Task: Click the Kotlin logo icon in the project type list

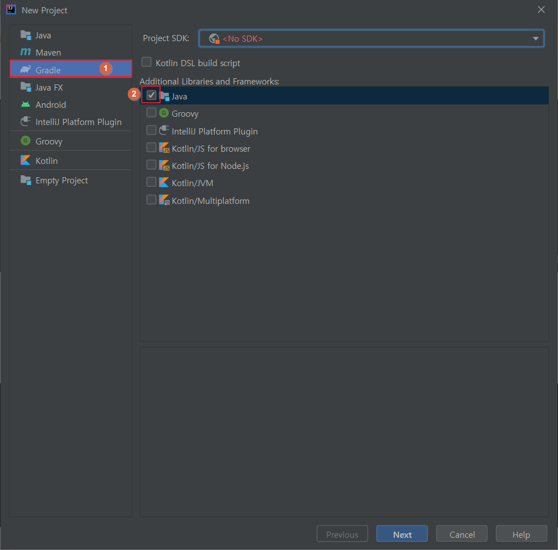Action: point(26,161)
